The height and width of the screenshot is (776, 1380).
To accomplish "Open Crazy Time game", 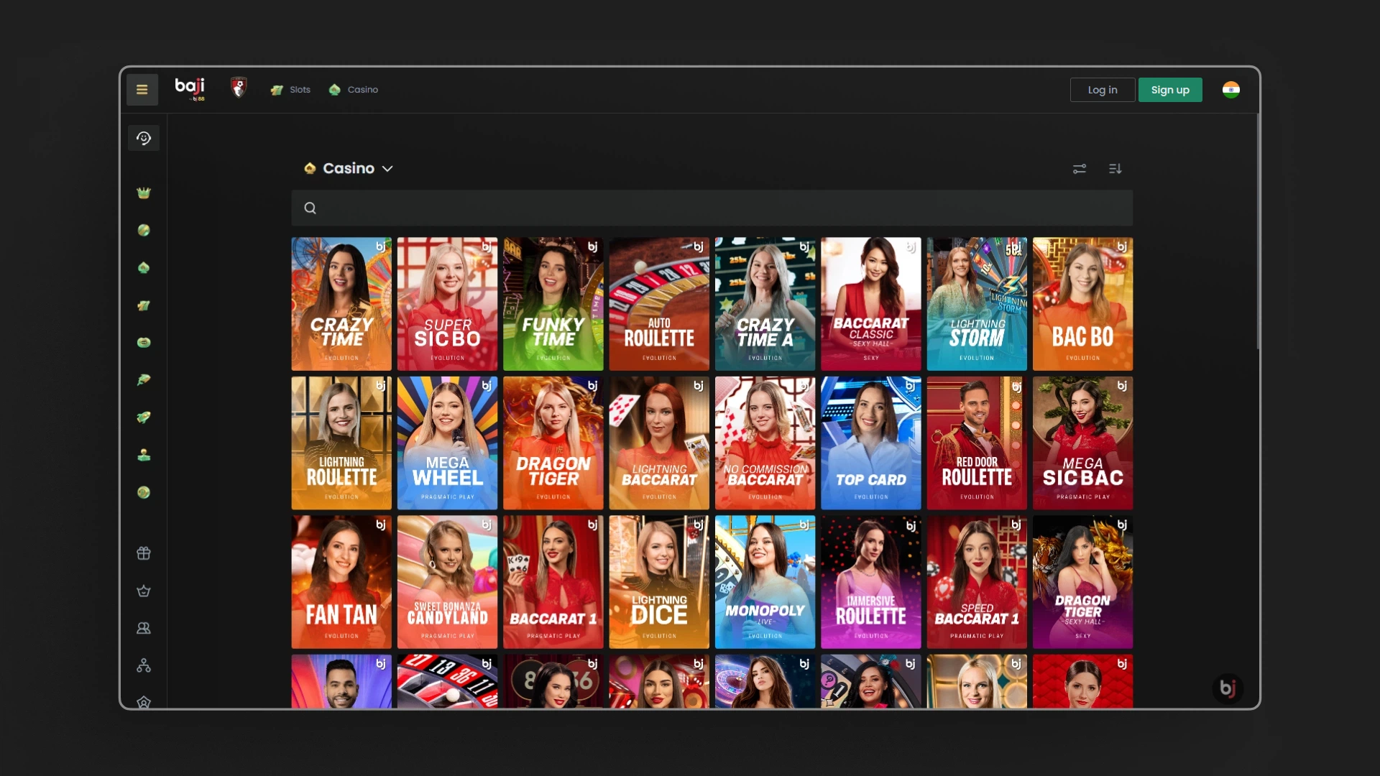I will (341, 304).
